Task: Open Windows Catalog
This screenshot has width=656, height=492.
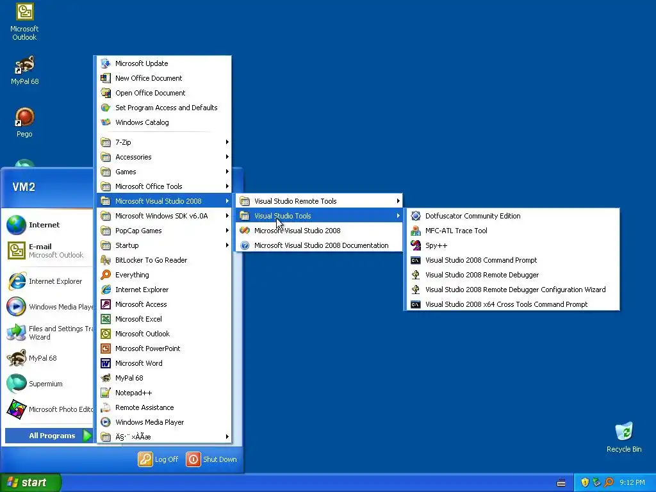Action: (164, 122)
